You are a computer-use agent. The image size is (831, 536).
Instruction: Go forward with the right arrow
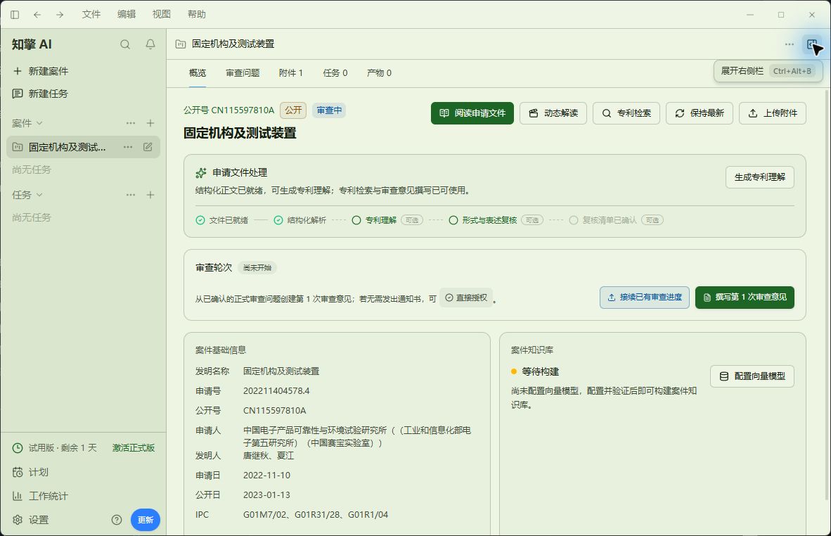click(x=60, y=14)
